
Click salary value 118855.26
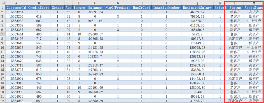[197, 52]
